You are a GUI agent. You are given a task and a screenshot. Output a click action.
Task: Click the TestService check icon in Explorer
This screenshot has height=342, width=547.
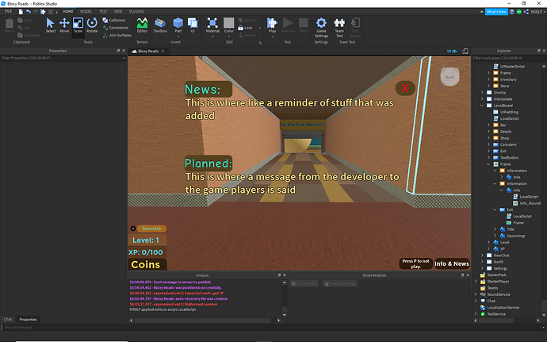[x=483, y=314]
